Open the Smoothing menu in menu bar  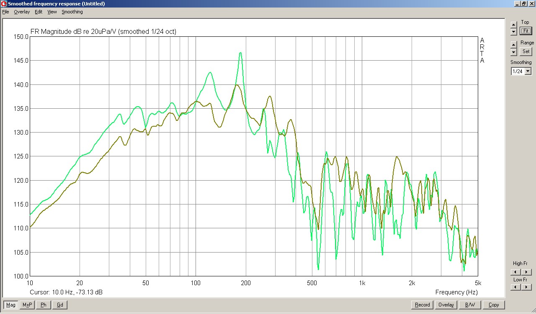click(x=72, y=12)
